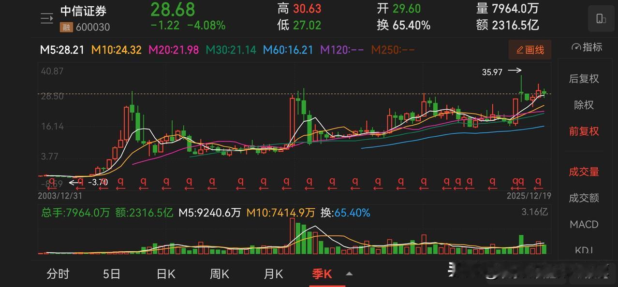Click the stock code 600030
Screen dimensions: 618x287
[x=92, y=28]
